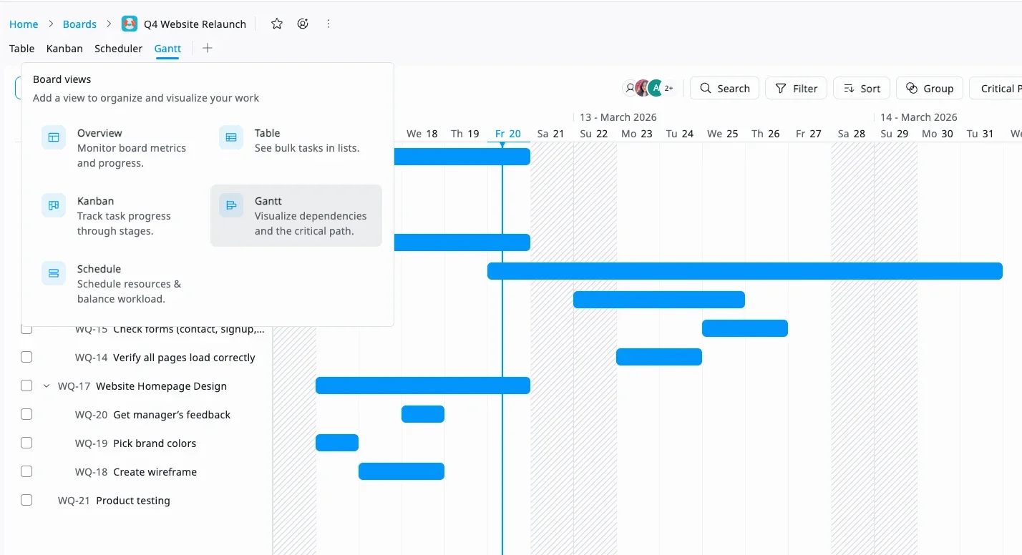Select the WQ-21 Product testing checkbox
Viewport: 1022px width, 555px height.
(26, 501)
